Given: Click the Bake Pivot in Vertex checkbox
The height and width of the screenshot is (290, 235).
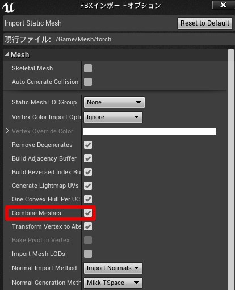Looking at the screenshot, I should click(x=88, y=240).
